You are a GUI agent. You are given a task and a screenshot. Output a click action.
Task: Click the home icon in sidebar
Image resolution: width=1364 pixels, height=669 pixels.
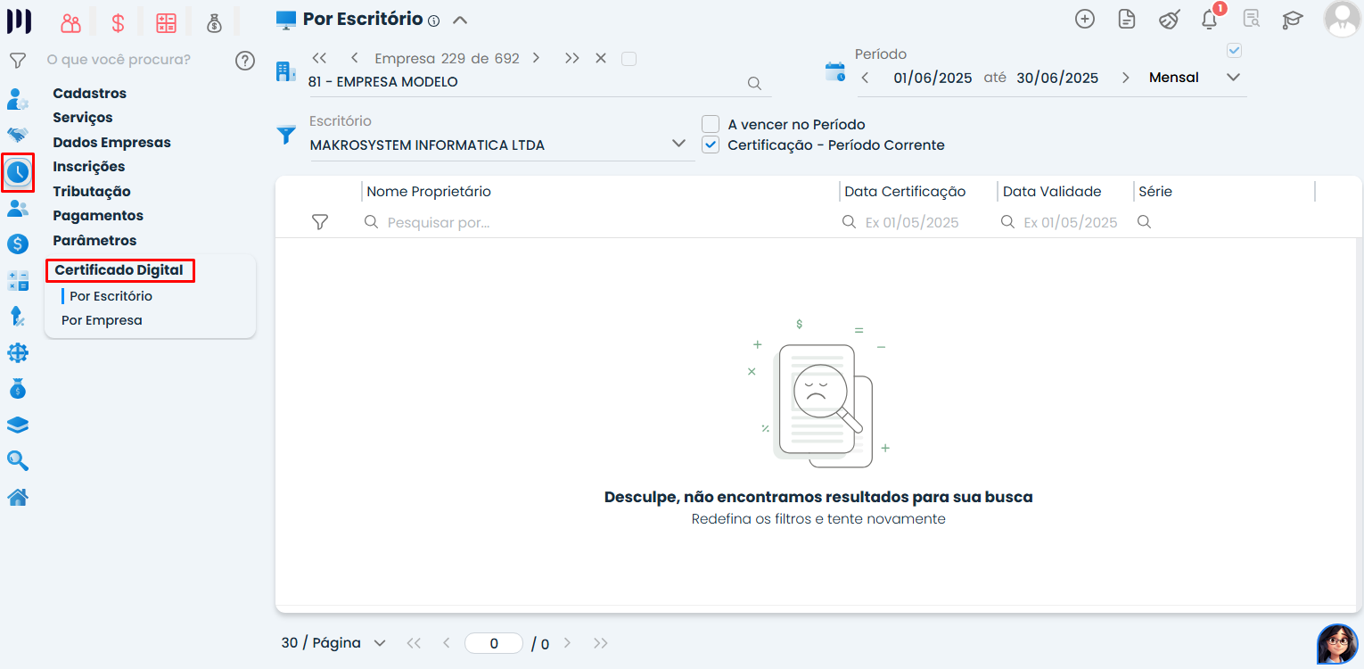(x=18, y=498)
